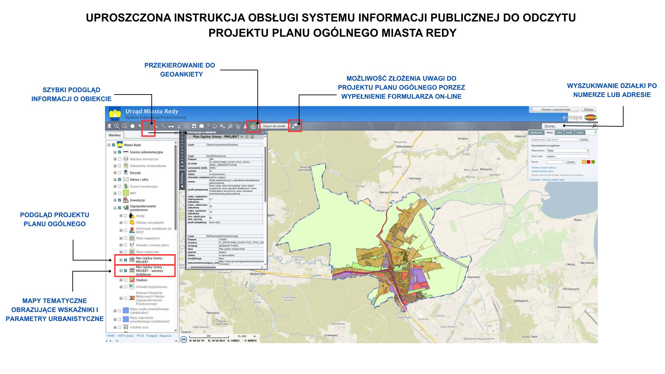
Task: Activate the object information 'i' tool
Action: 148,126
